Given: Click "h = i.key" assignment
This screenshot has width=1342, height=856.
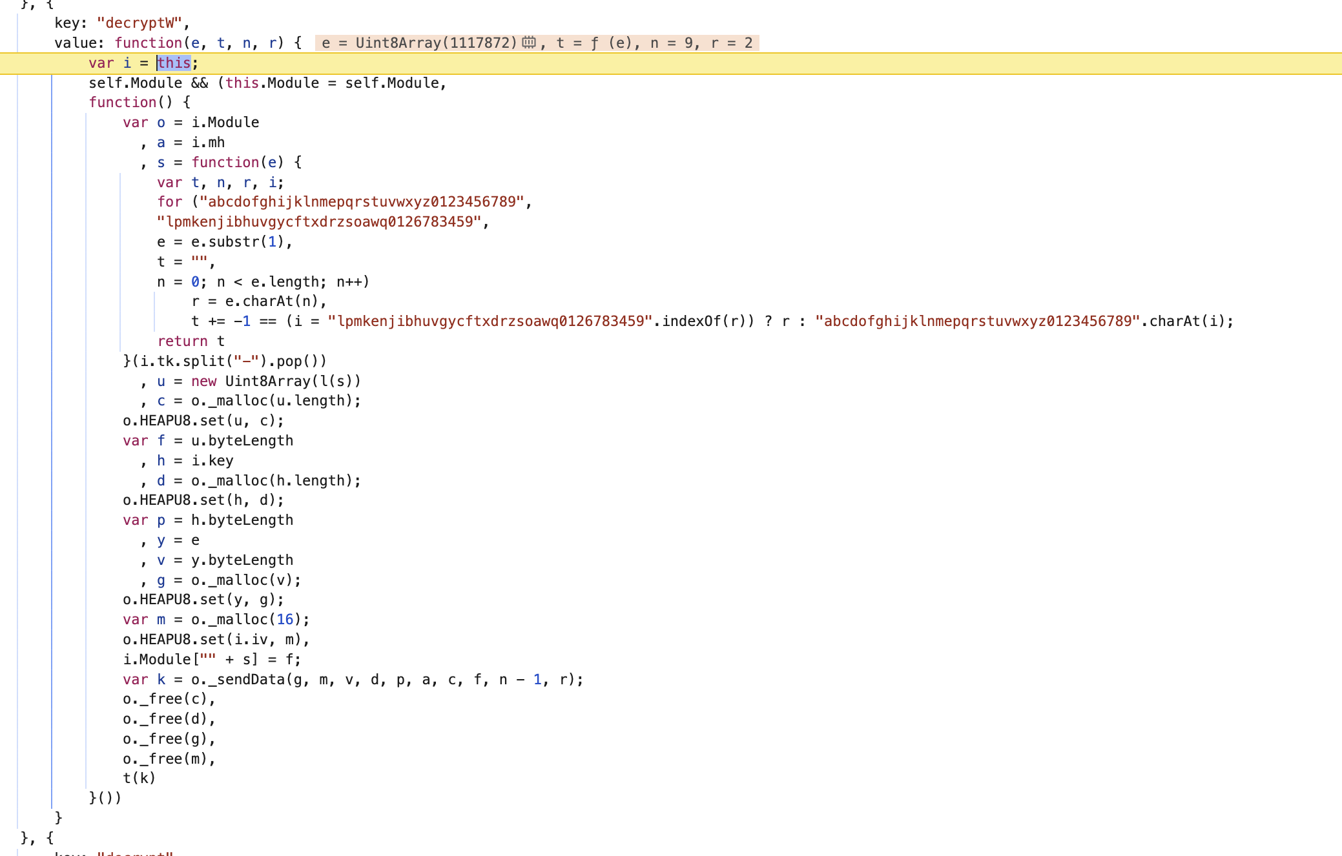Looking at the screenshot, I should coord(195,460).
